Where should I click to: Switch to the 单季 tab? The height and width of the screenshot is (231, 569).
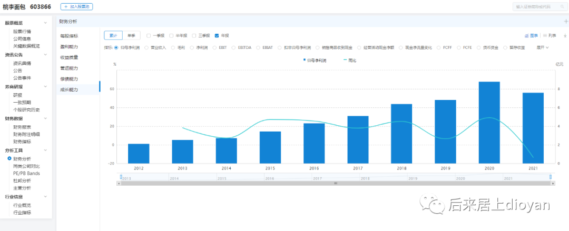pyautogui.click(x=131, y=36)
